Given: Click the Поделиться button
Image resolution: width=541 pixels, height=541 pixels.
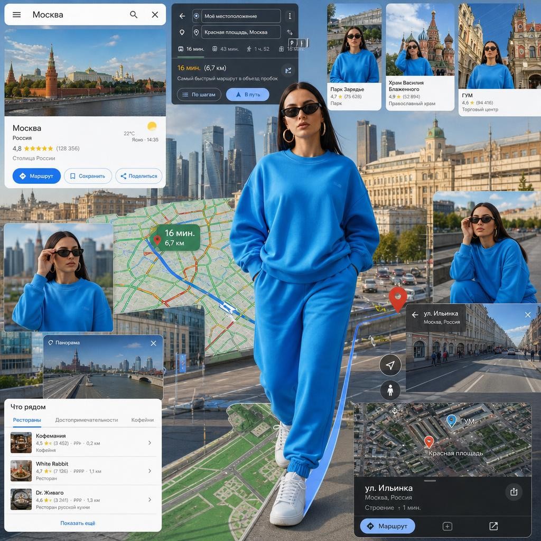Looking at the screenshot, I should 139,176.
